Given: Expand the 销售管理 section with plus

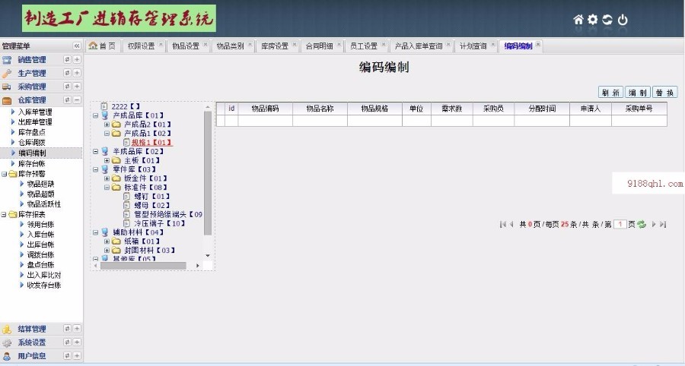Looking at the screenshot, I should [x=77, y=59].
